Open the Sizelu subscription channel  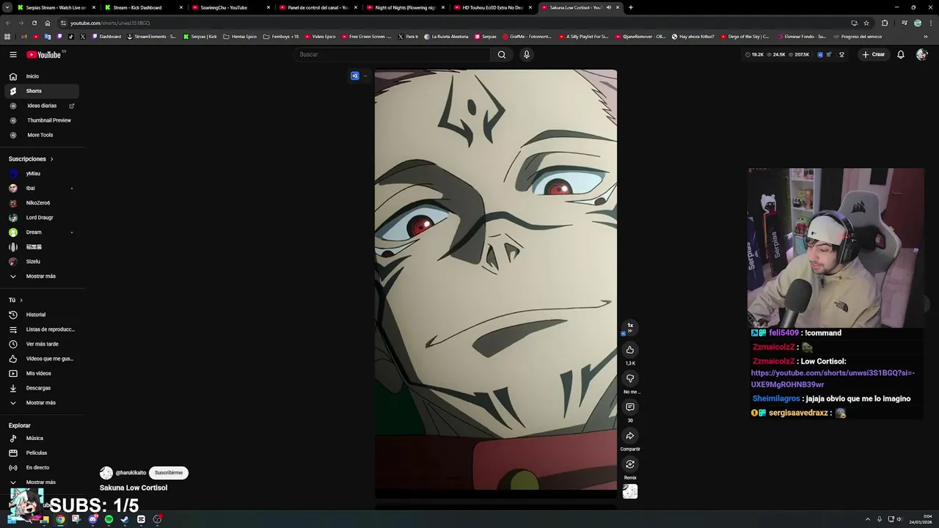tap(42, 262)
